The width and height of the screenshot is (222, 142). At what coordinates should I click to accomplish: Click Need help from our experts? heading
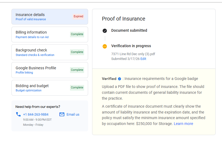coord(38,107)
